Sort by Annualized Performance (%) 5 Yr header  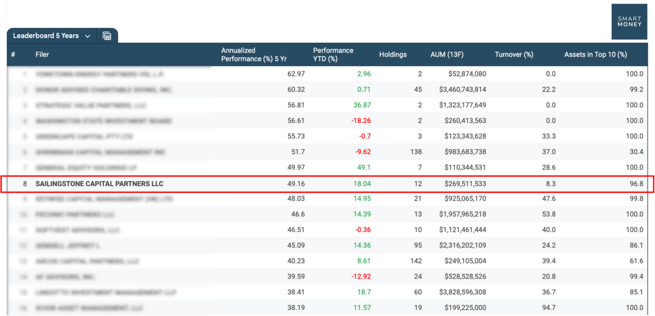point(254,54)
